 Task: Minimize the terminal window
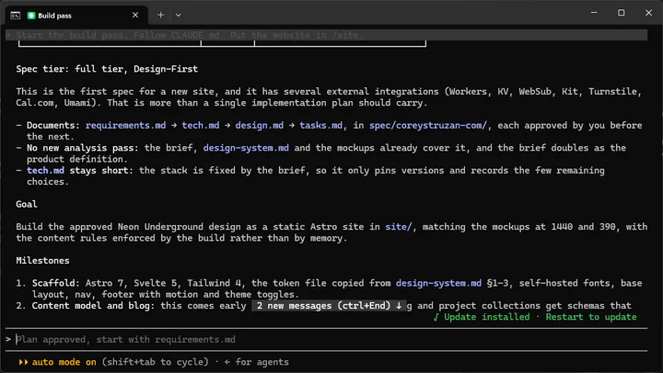click(594, 13)
